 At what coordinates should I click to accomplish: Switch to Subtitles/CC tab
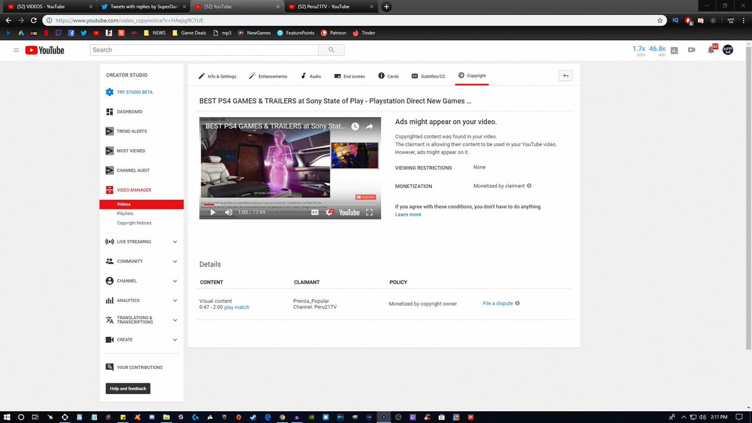pos(429,76)
